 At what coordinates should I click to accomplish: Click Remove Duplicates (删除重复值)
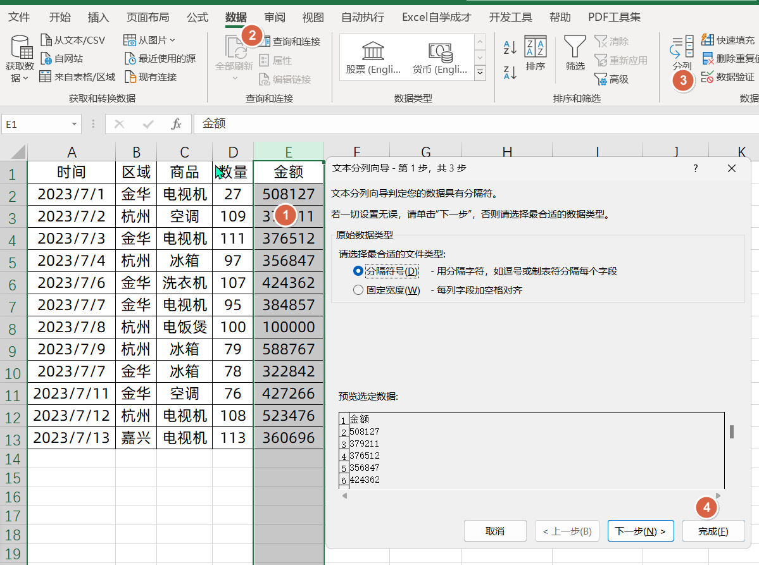[x=730, y=59]
